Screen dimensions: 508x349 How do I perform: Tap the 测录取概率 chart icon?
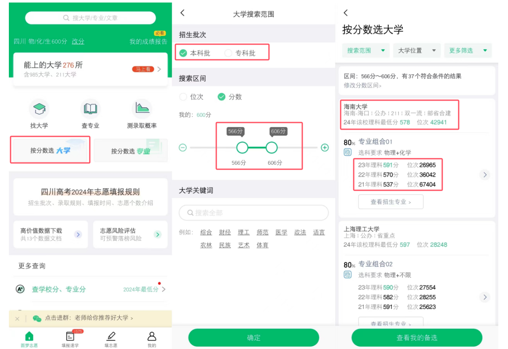point(142,109)
